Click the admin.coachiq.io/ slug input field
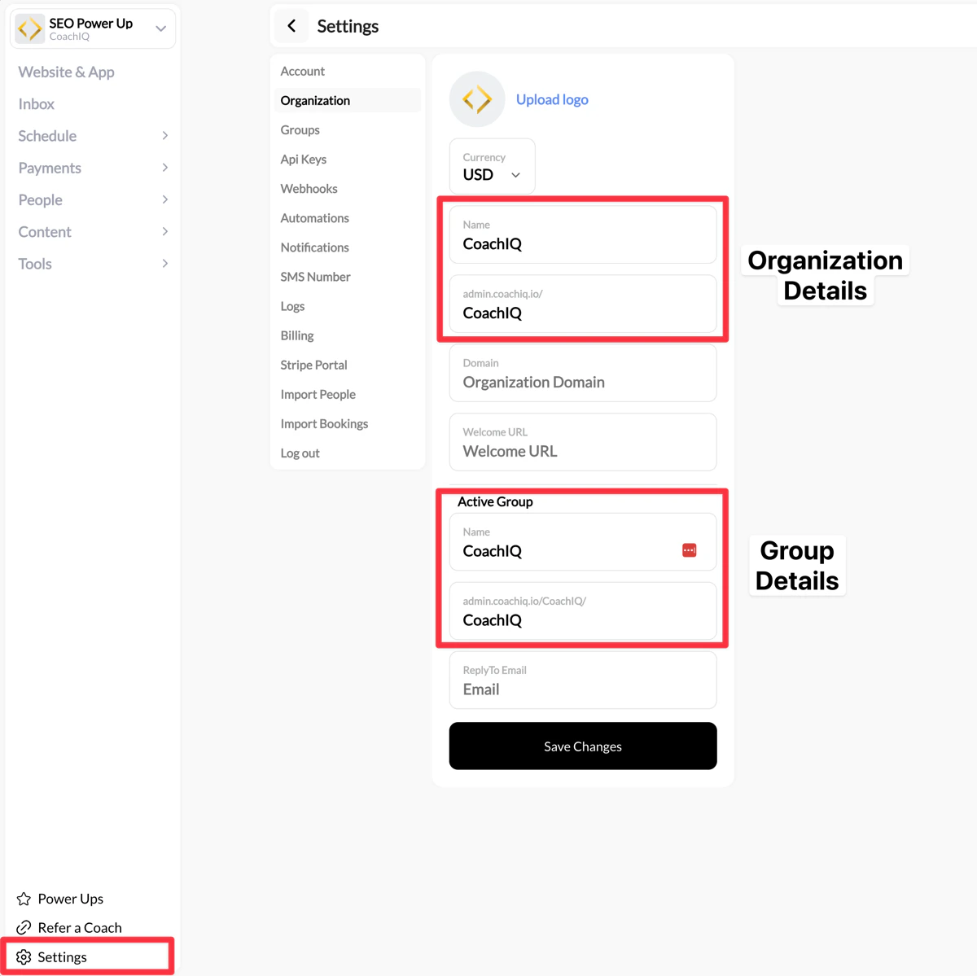 pyautogui.click(x=583, y=304)
